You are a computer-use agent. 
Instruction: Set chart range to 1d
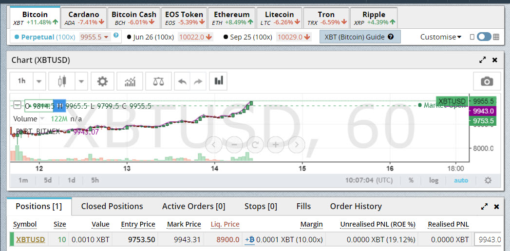coord(71,180)
